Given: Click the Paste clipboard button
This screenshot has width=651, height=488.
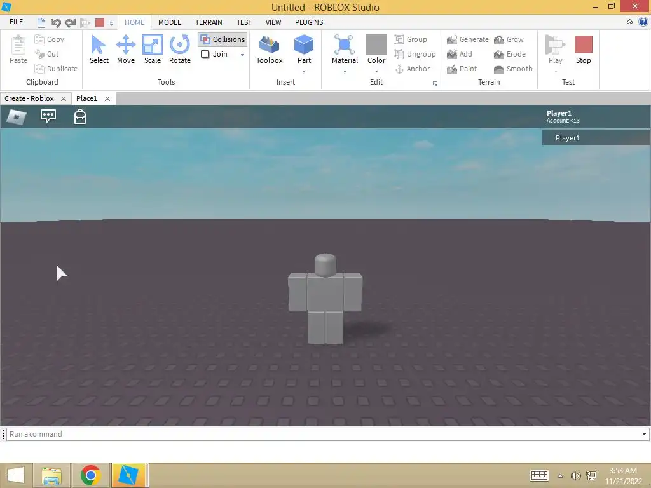Looking at the screenshot, I should [x=18, y=50].
